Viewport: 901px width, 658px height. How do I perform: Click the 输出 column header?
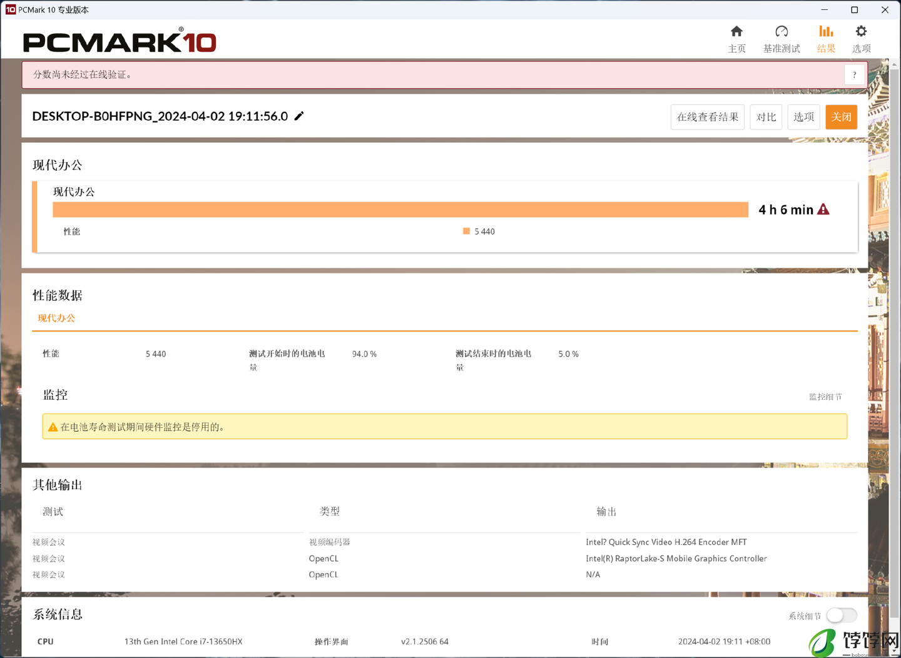(x=606, y=512)
